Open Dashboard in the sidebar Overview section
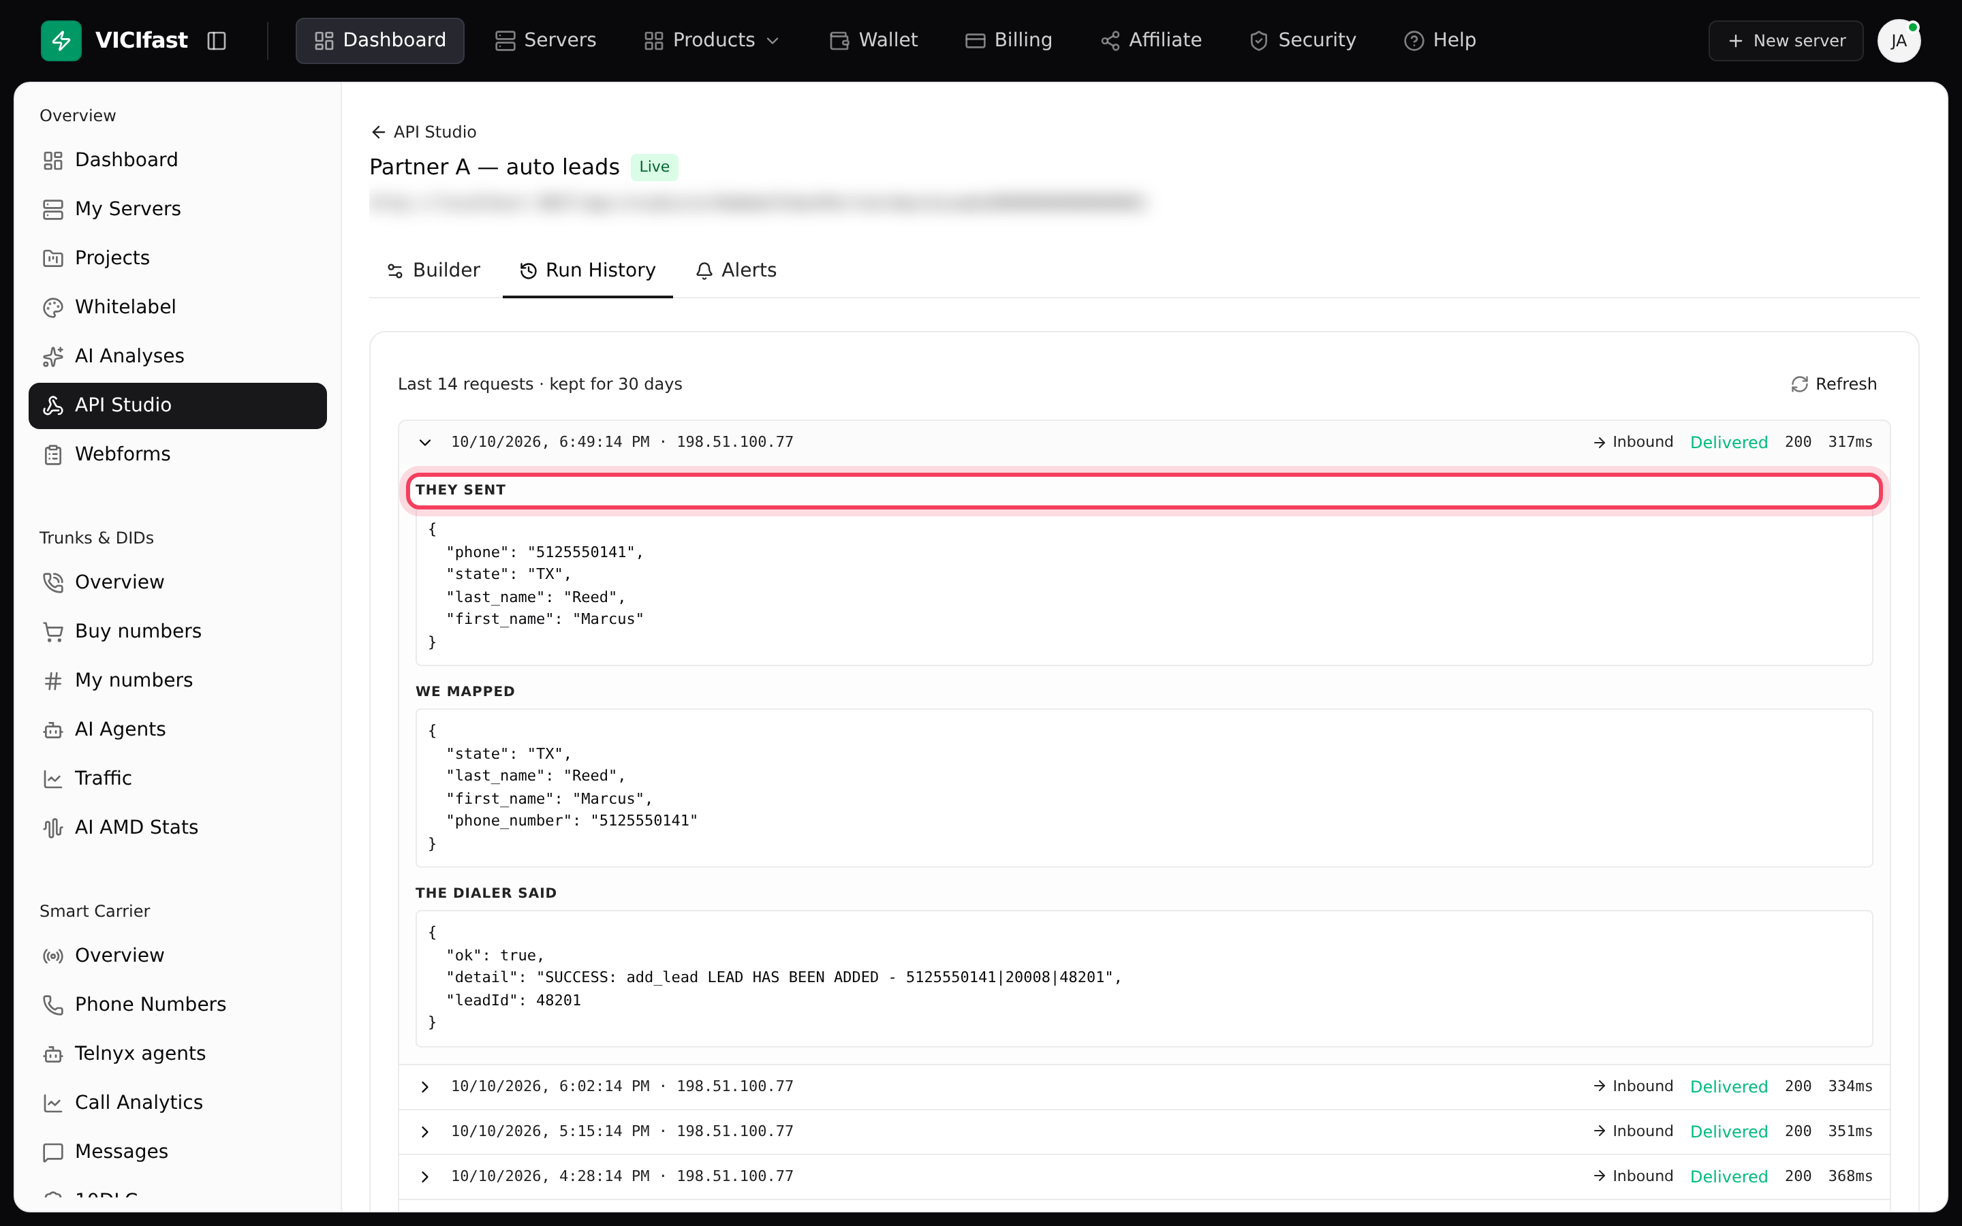The height and width of the screenshot is (1226, 1962). click(x=178, y=160)
